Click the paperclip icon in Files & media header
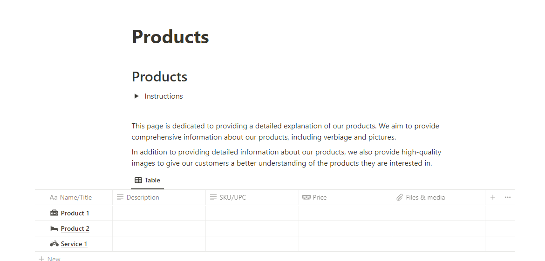545x261 pixels. (400, 197)
